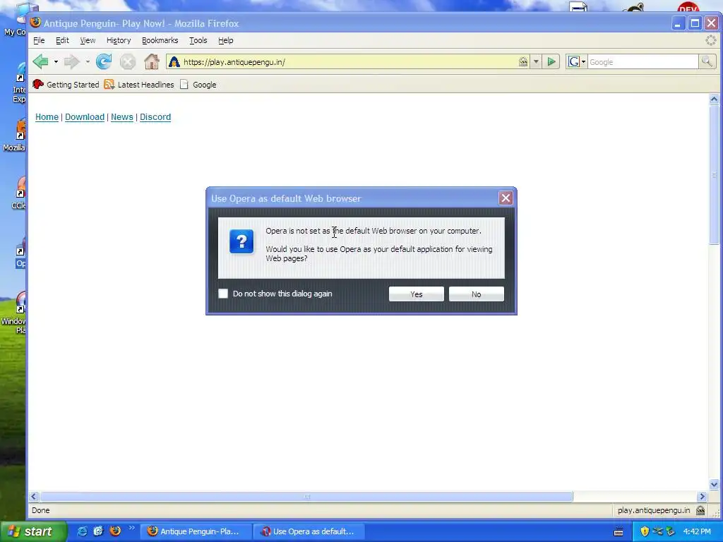The image size is (723, 542).
Task: Switch to Use Opera as default taskbar button
Action: click(x=309, y=531)
